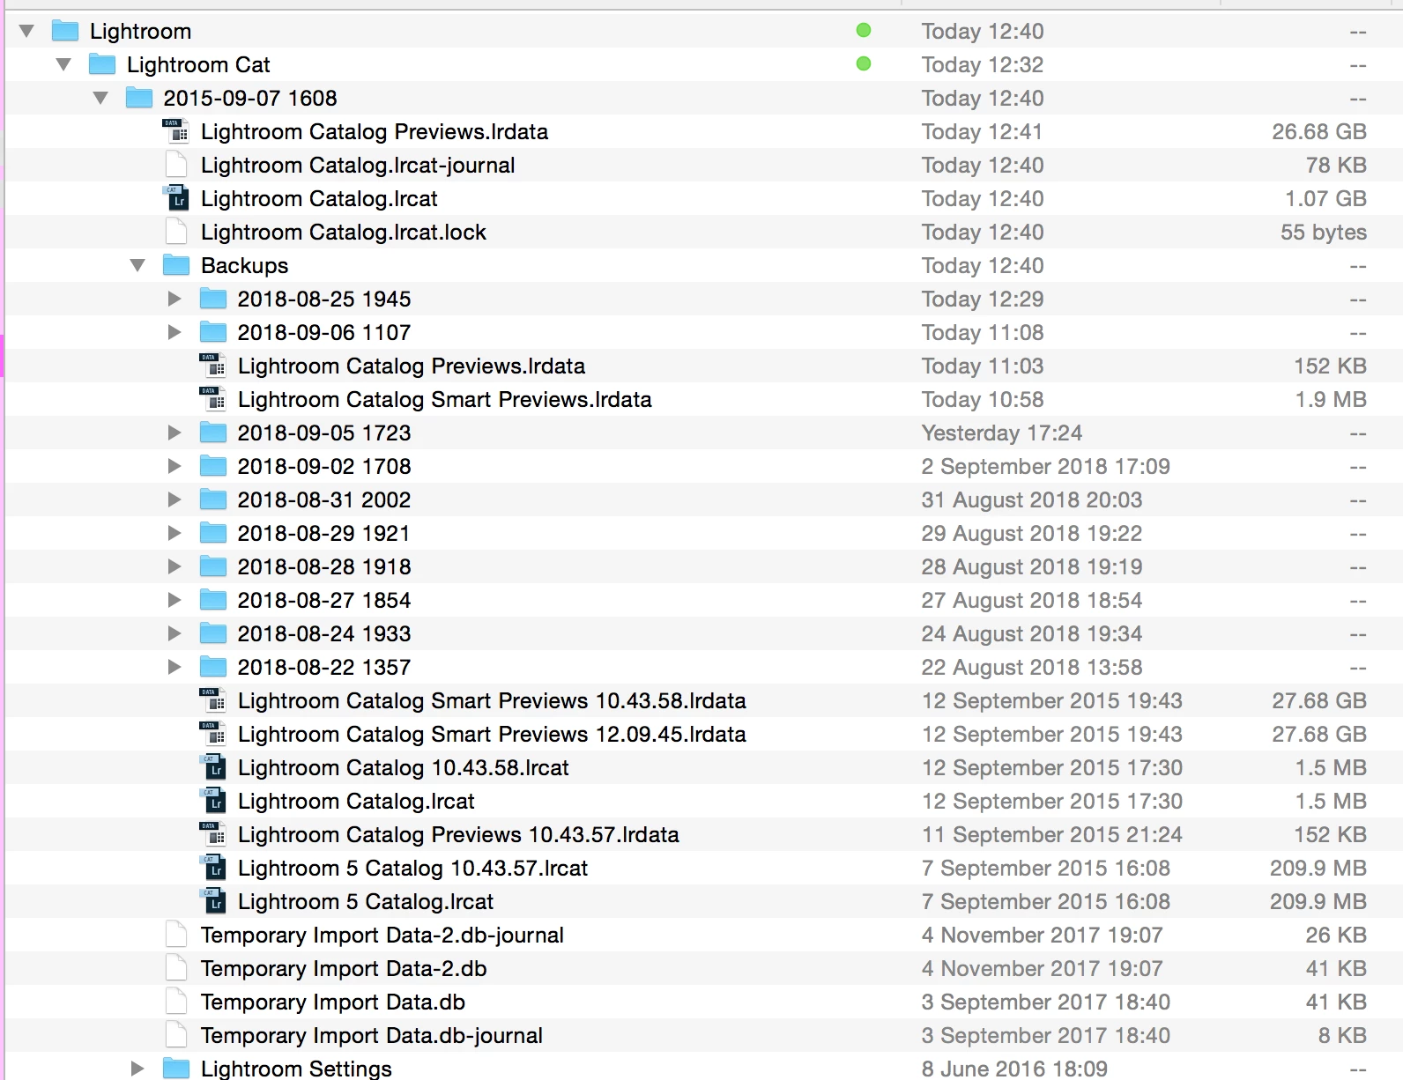Click the Lightroom Catalog 10.43.58.lrcat icon
This screenshot has width=1403, height=1080.
click(213, 767)
